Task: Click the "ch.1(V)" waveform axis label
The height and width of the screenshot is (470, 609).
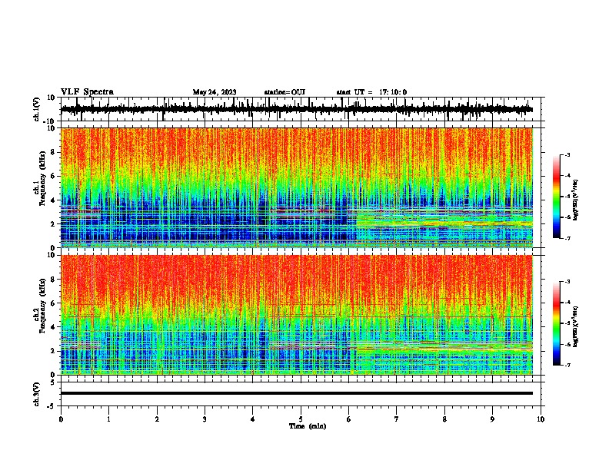Action: [x=37, y=109]
